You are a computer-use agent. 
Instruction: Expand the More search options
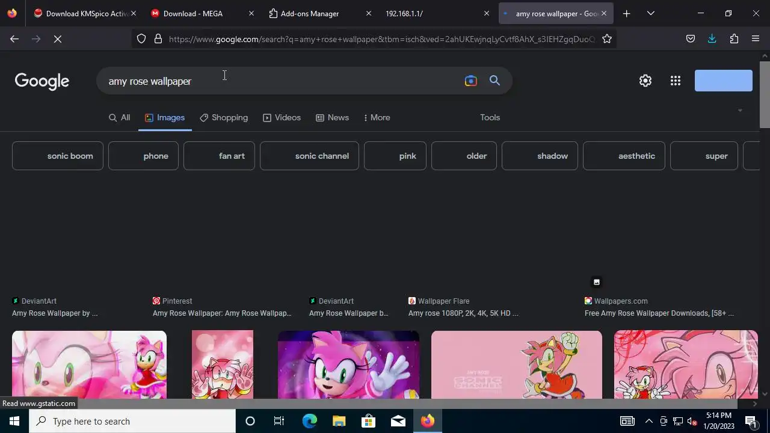(377, 118)
